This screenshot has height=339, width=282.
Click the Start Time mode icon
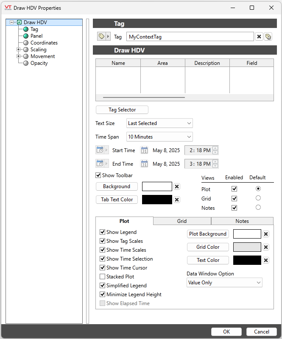coord(100,150)
